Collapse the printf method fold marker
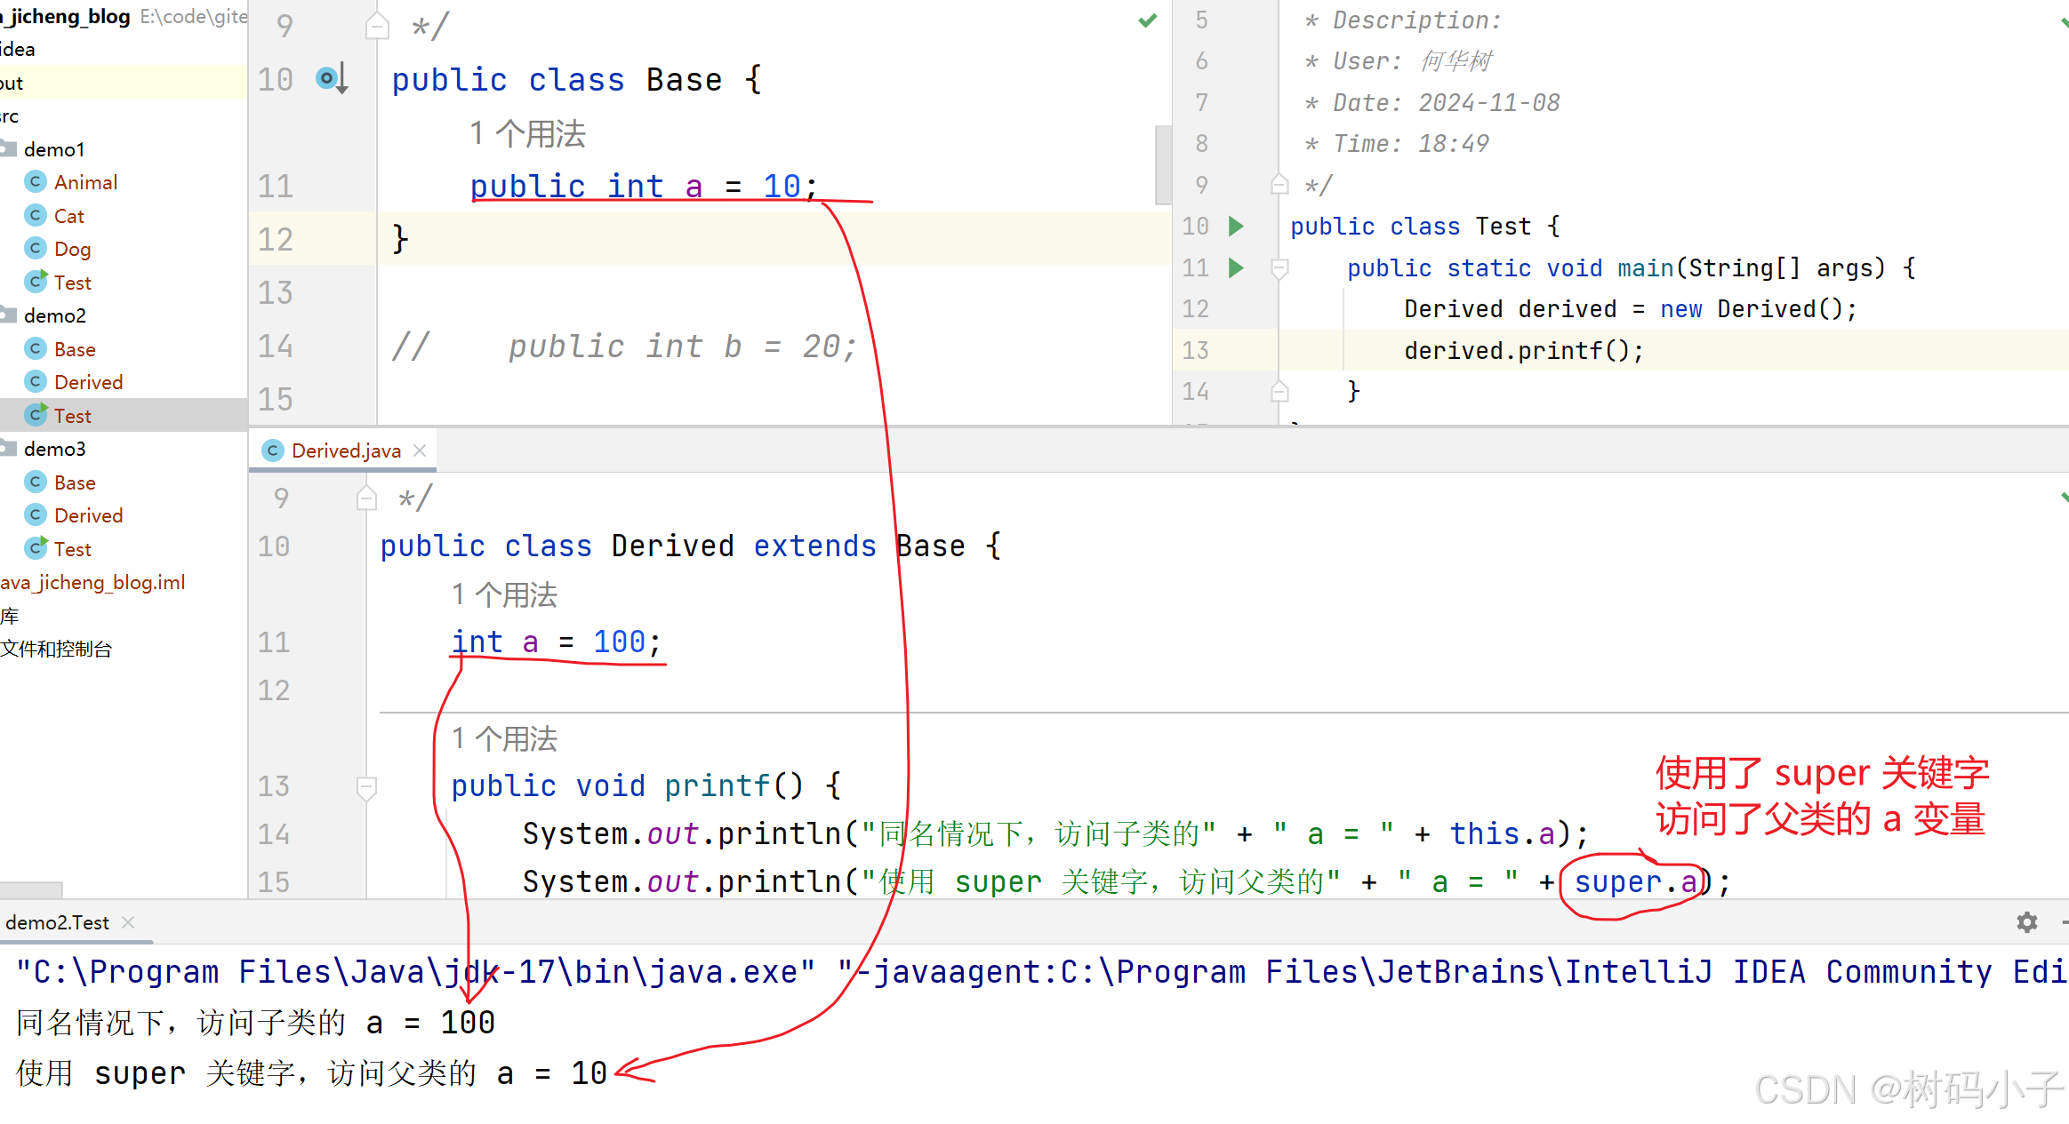Screen dimensions: 2069x1124 coord(366,786)
